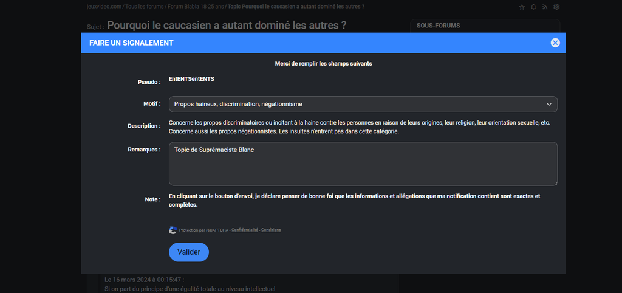Image resolution: width=622 pixels, height=293 pixels.
Task: Open the Confidentialité link
Action: [245, 230]
